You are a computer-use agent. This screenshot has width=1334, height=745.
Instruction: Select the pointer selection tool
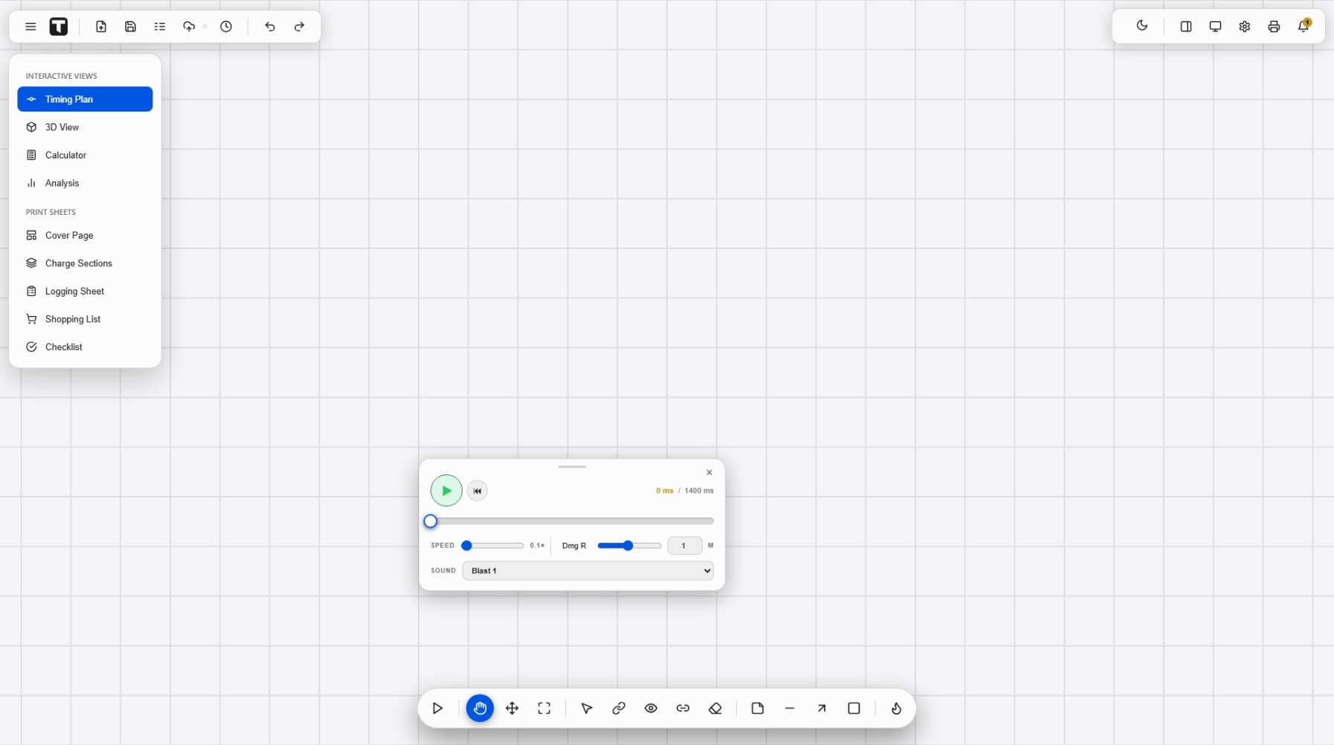click(587, 709)
